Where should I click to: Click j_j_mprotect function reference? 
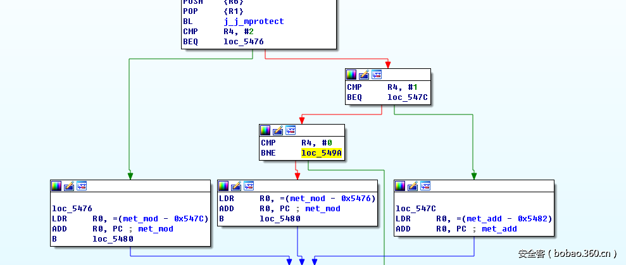(253, 22)
